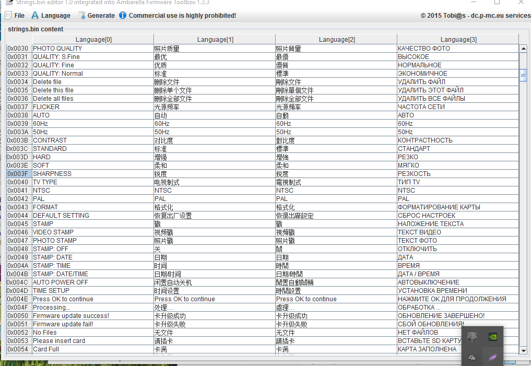The image size is (531, 366).
Task: Click the SHARPNESS cell in Language[0]
Action: [92, 174]
